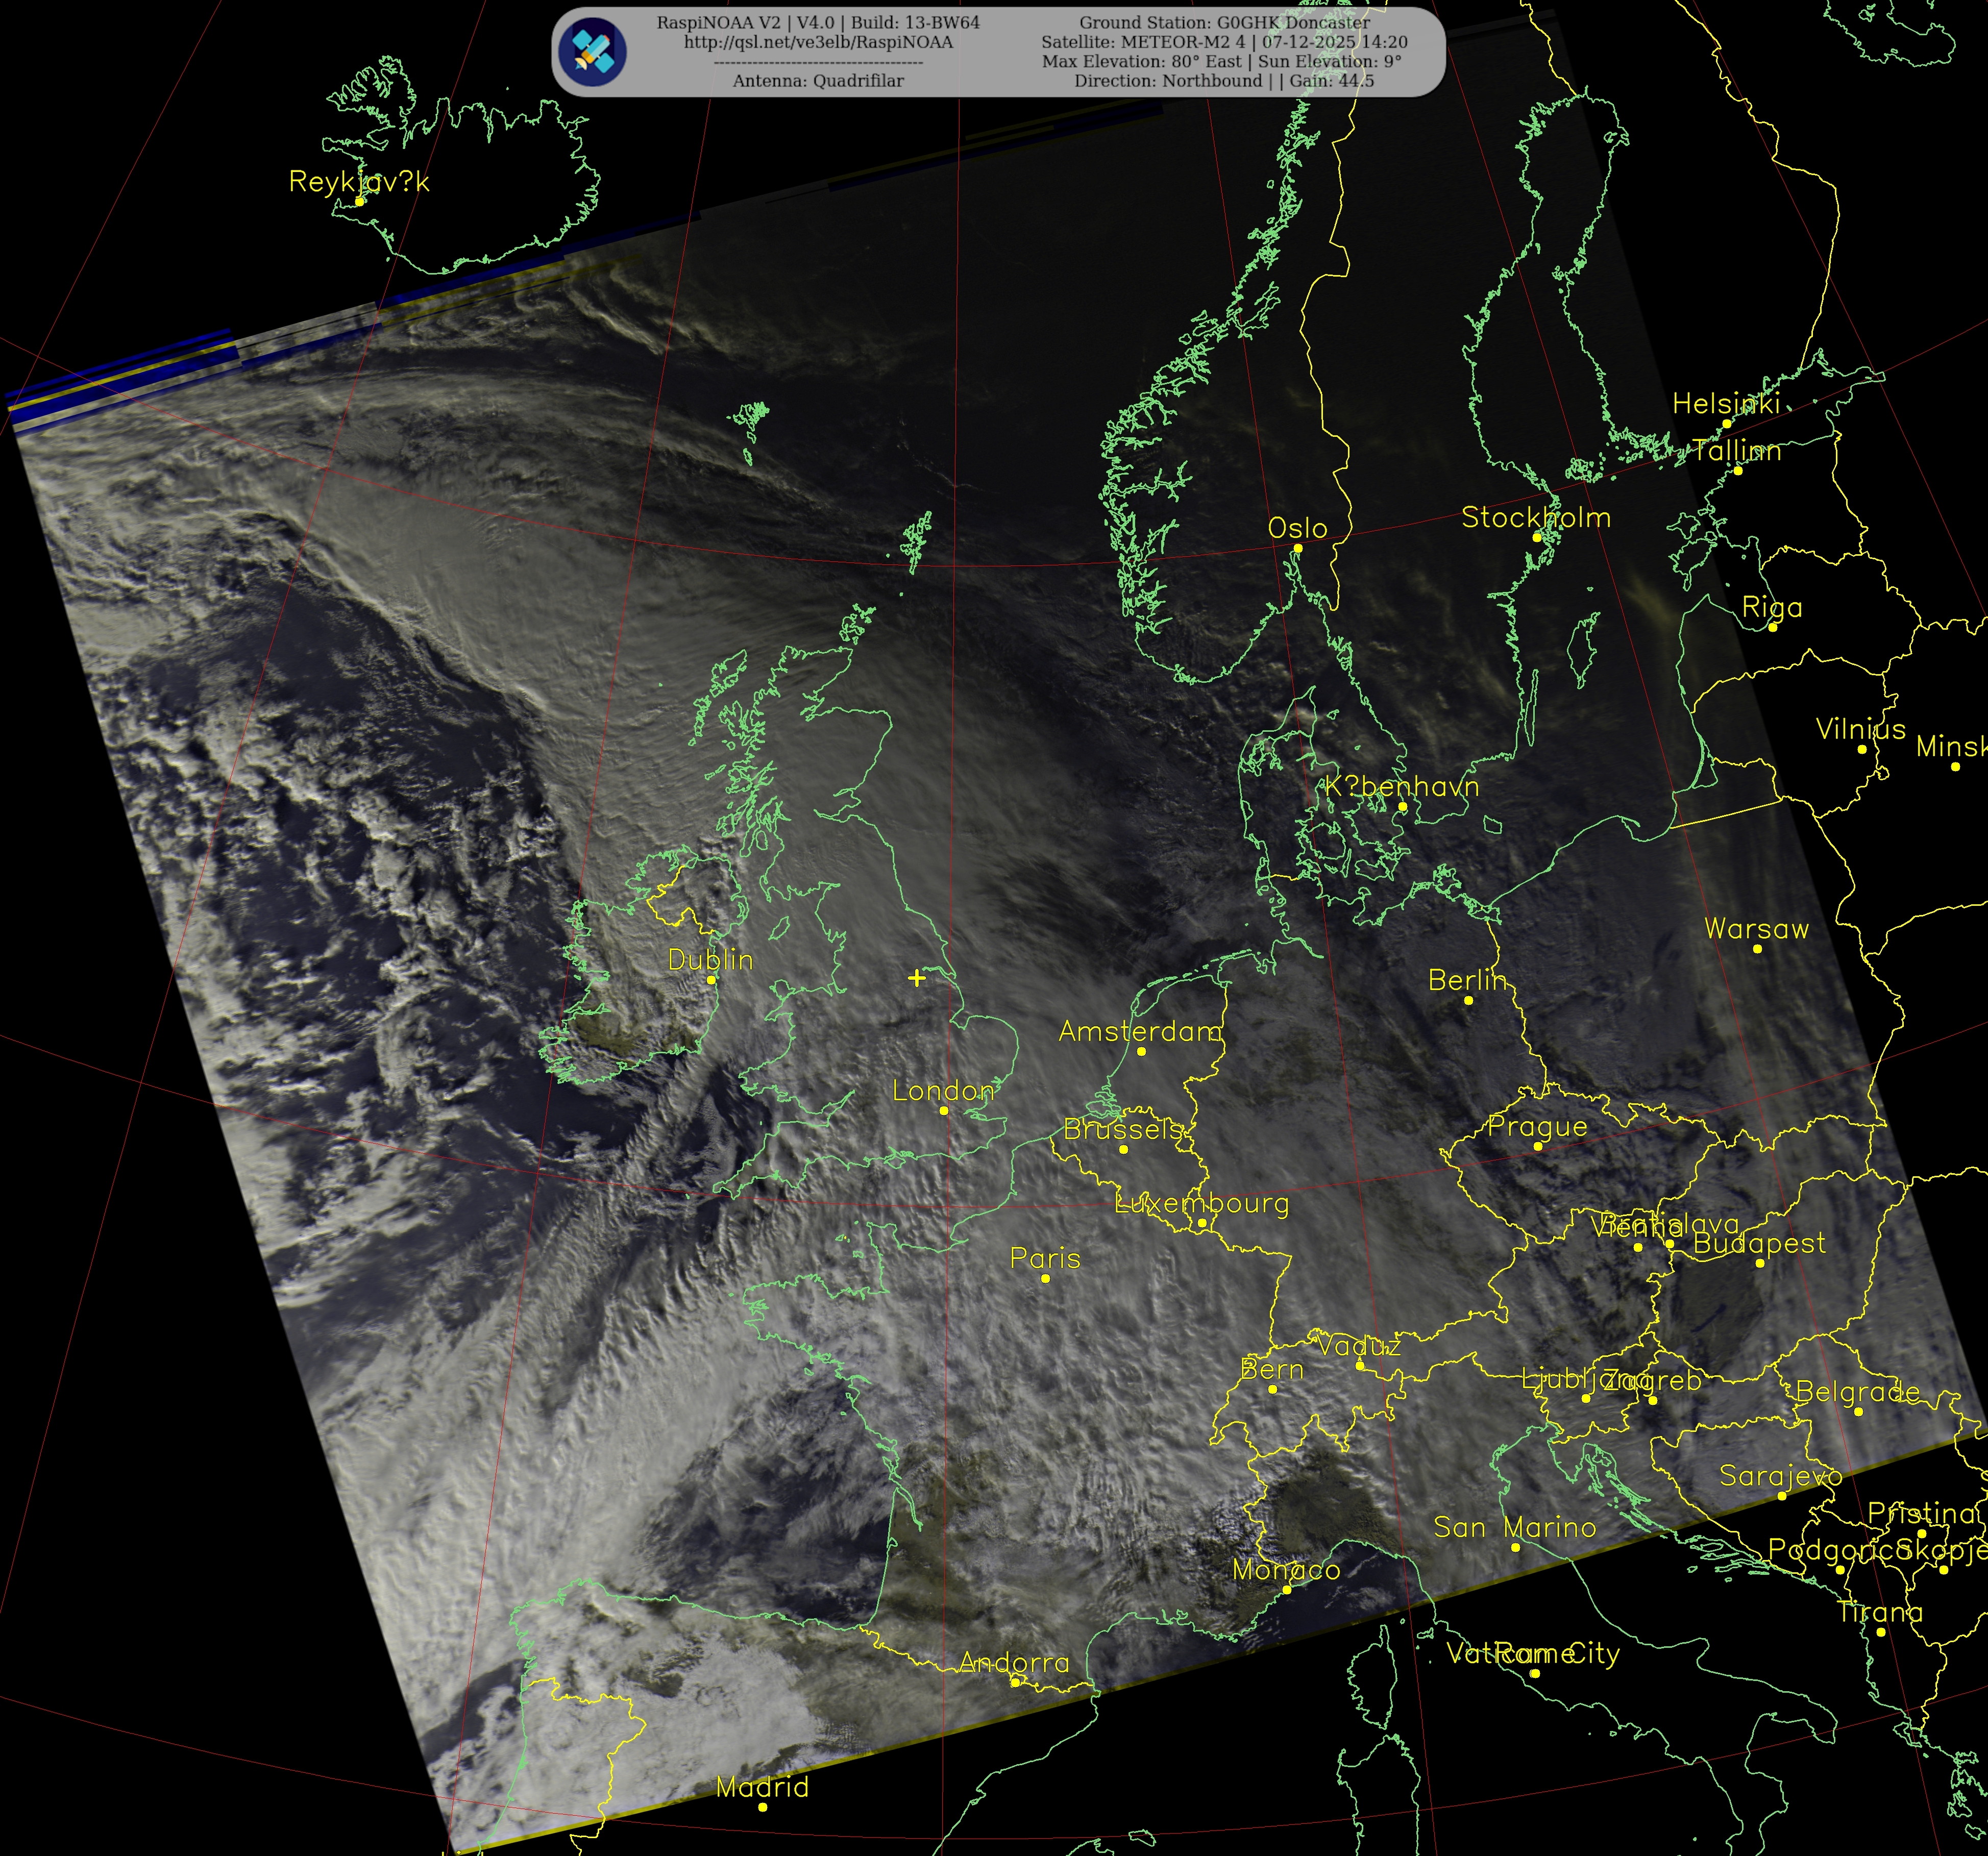Click the Warsaw city label

point(1757,929)
